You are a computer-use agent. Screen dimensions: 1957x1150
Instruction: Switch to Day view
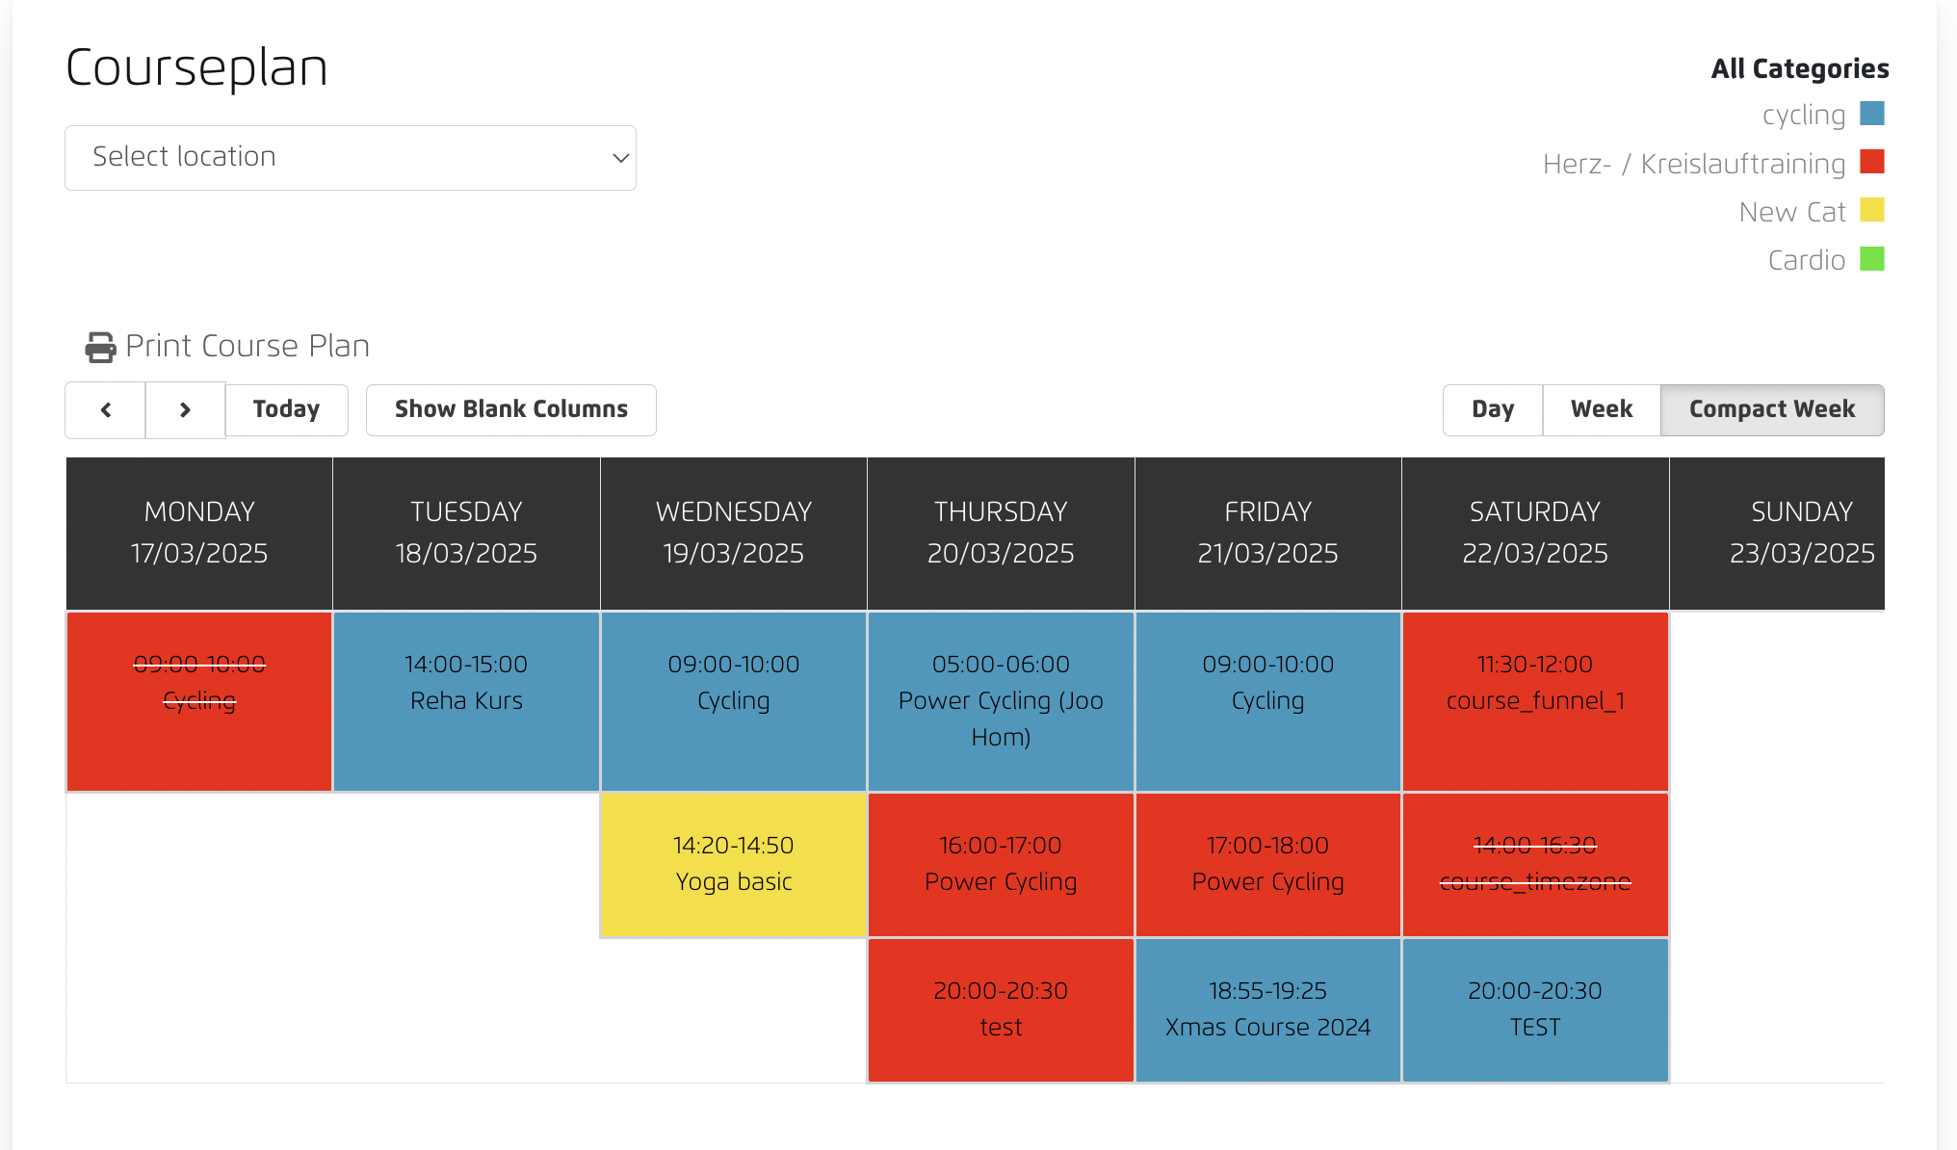pos(1493,410)
